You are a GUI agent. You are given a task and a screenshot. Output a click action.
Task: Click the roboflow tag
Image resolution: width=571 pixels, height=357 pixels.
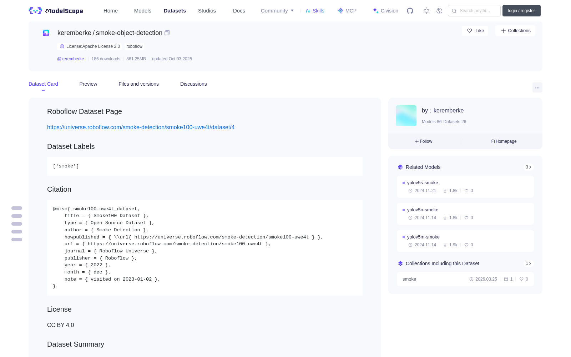[x=134, y=46]
